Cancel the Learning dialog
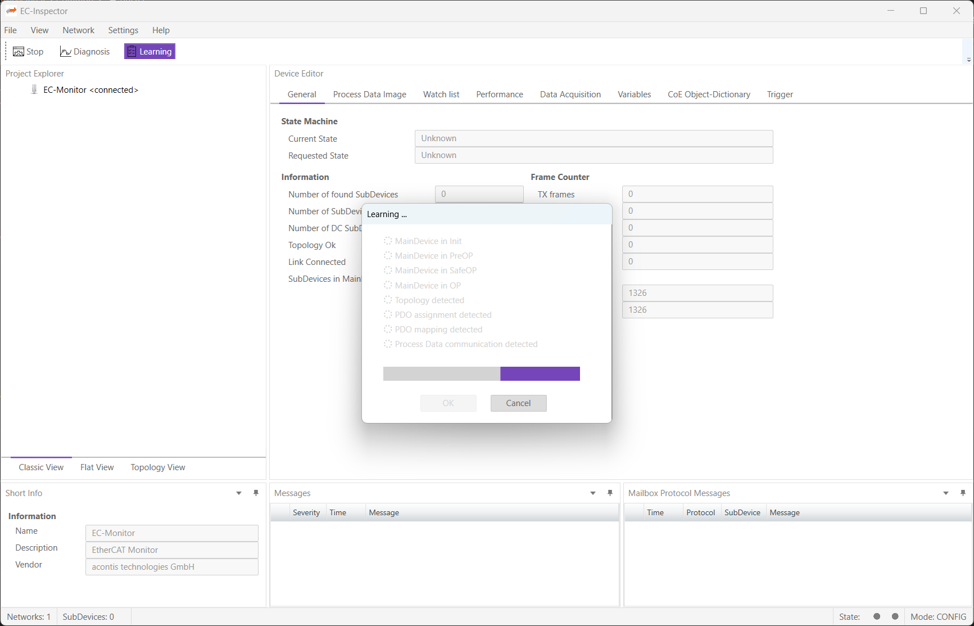 pyautogui.click(x=518, y=403)
